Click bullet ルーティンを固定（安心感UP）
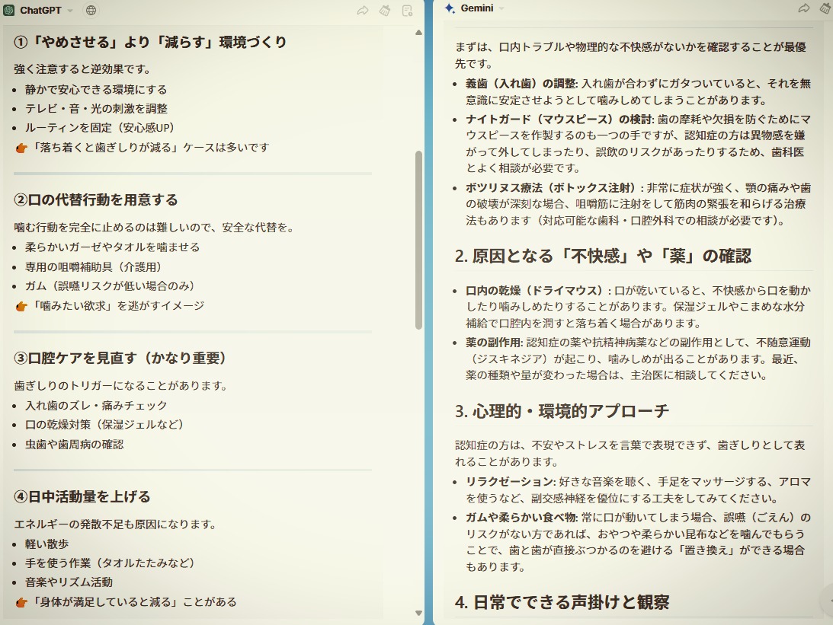833x625 pixels. 100,128
